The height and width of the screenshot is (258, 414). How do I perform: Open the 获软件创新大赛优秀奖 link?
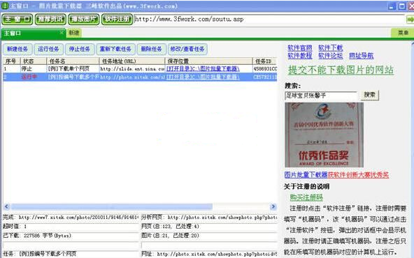pos(358,175)
